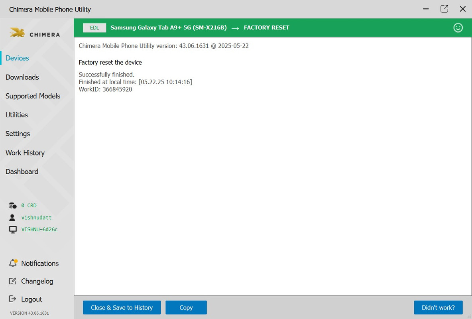Click the EDL mode badge
Viewport: 472px width, 319px height.
(94, 28)
